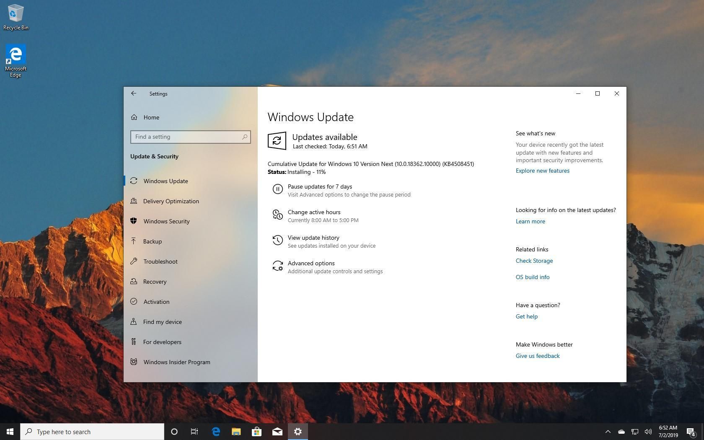Open Task View on taskbar
704x440 pixels.
pyautogui.click(x=194, y=432)
